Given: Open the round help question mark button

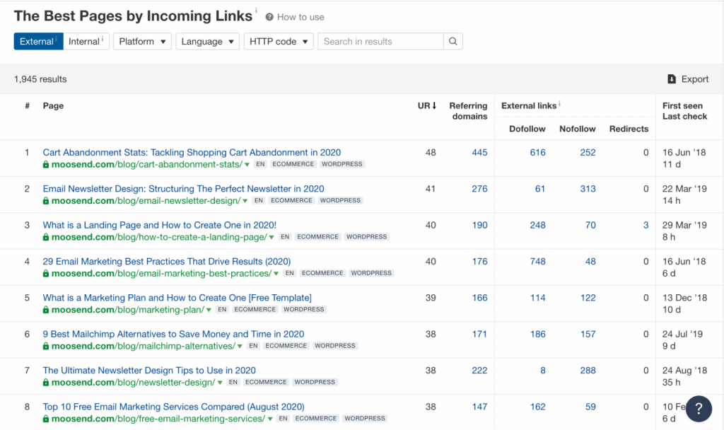Looking at the screenshot, I should pos(699,408).
